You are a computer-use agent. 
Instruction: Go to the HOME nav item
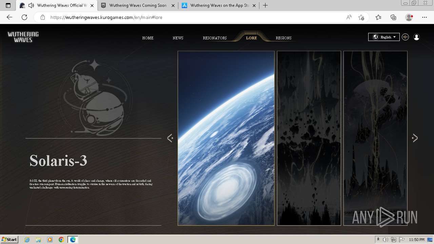coord(148,38)
